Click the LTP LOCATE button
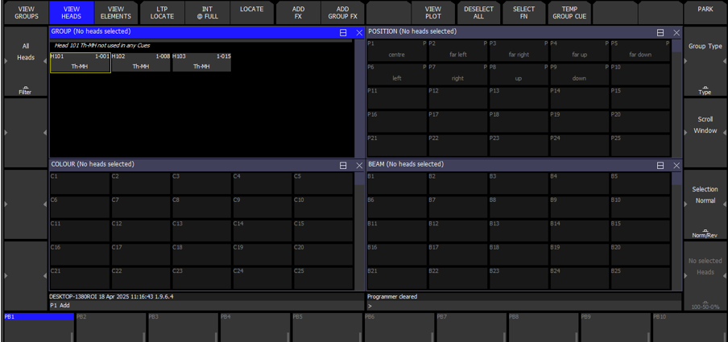 pyautogui.click(x=162, y=12)
